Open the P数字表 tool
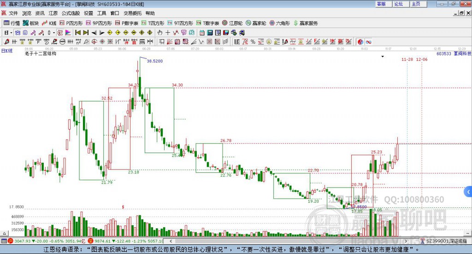 (x=126, y=23)
